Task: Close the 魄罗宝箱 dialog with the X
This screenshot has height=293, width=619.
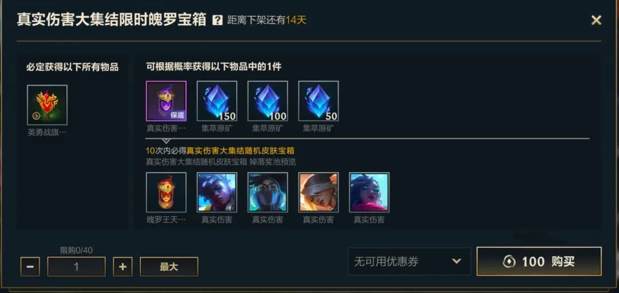Action: point(596,20)
